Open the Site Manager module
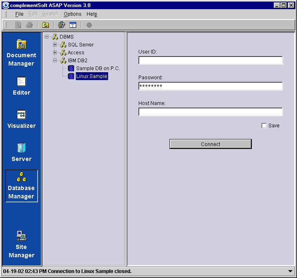 tap(22, 244)
